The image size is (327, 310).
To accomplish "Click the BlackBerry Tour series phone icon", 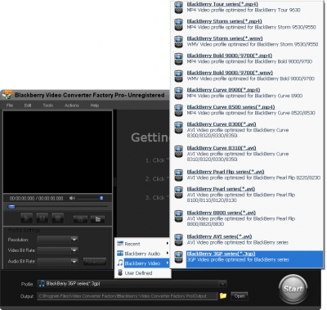I will (x=178, y=7).
